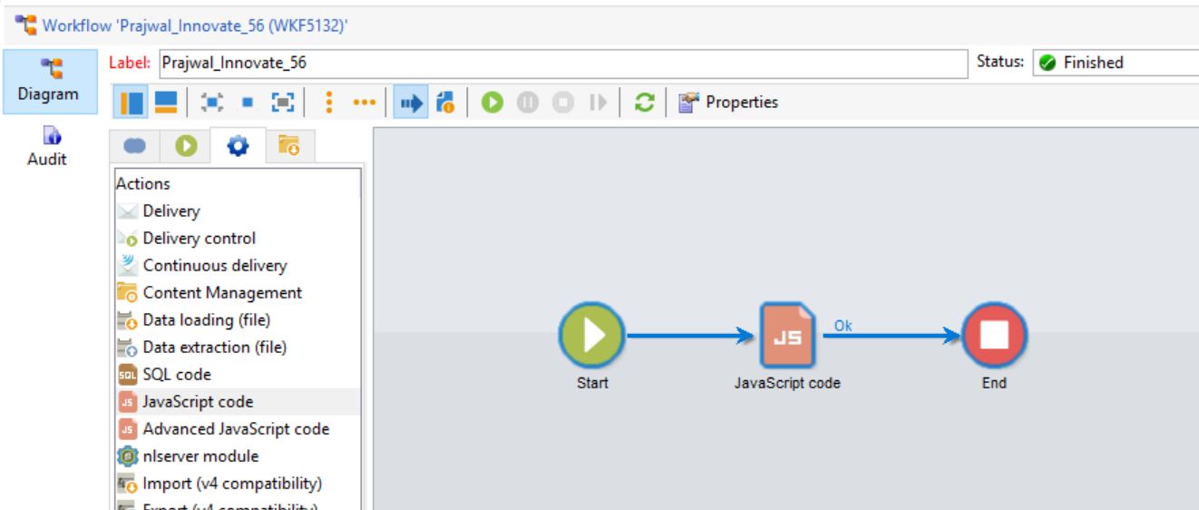The width and height of the screenshot is (1199, 510).
Task: Select SQL code in the Actions list
Action: (x=177, y=374)
